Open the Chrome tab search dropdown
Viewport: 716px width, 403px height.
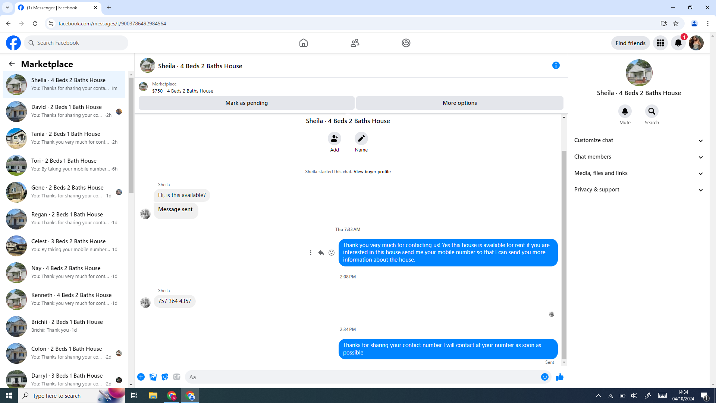tap(7, 7)
